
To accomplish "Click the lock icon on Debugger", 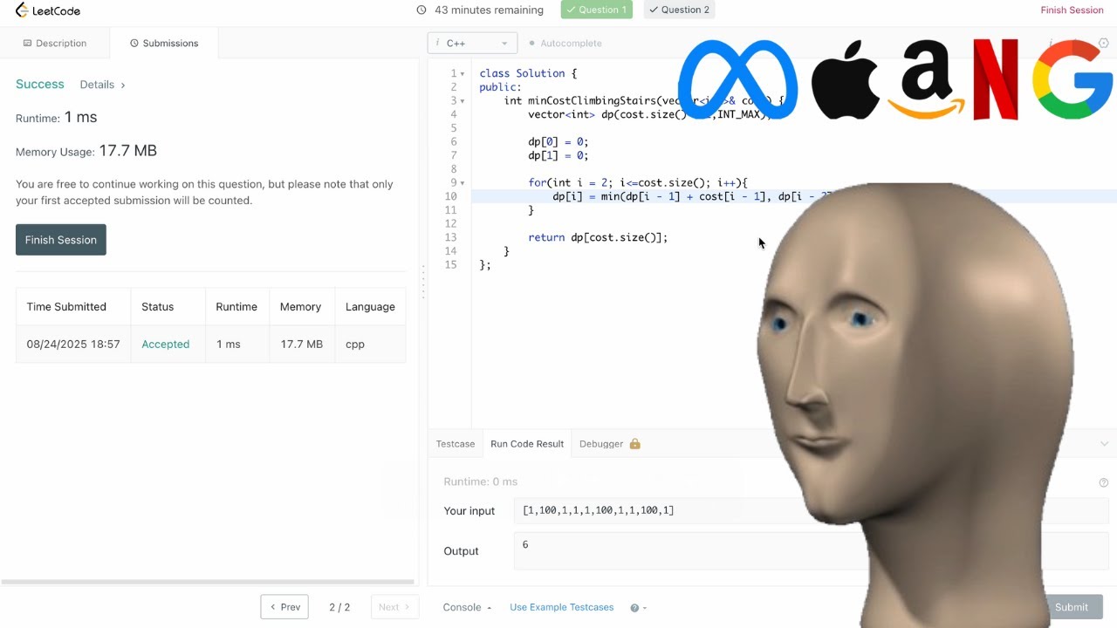I will point(634,444).
